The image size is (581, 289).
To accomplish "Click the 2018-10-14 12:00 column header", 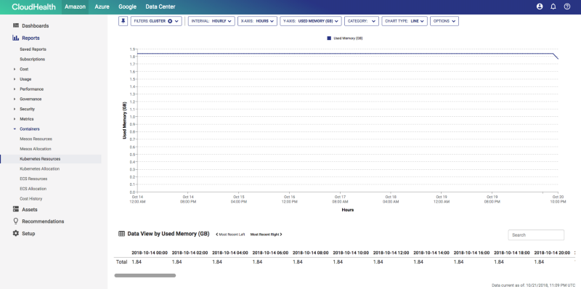I will point(391,253).
